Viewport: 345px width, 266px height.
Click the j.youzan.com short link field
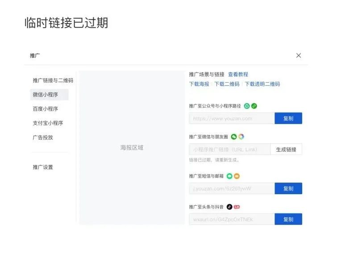(232, 188)
